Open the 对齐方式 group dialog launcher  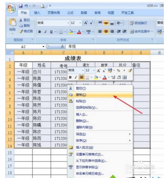coord(152,39)
